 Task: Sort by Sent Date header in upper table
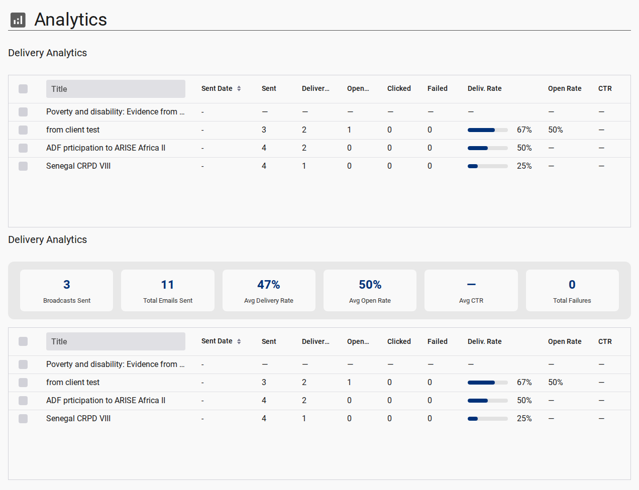(x=217, y=88)
